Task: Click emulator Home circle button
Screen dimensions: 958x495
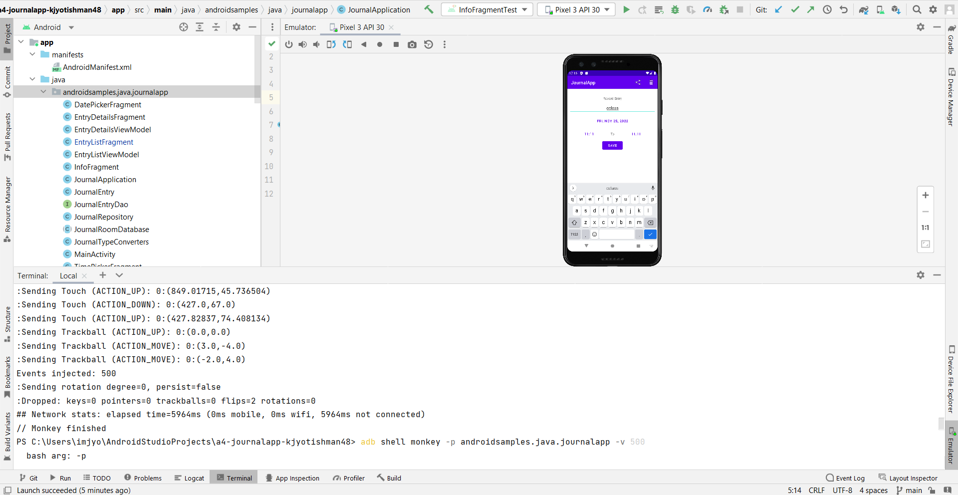Action: click(x=380, y=44)
